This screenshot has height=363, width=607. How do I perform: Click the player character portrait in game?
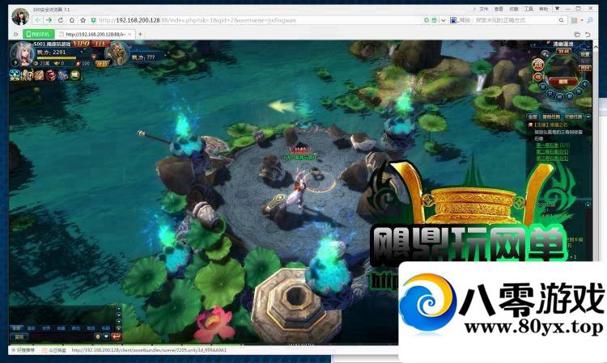tap(22, 53)
